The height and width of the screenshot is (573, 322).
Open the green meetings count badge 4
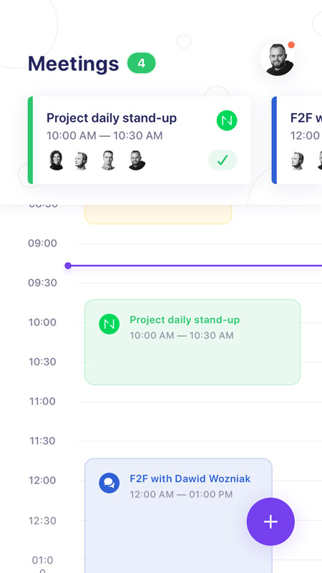141,64
